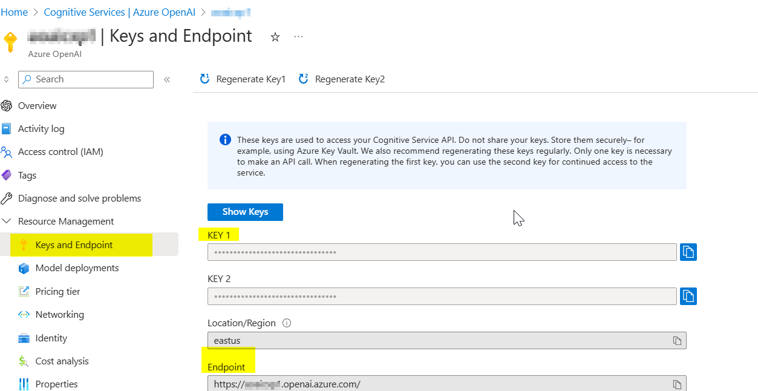Click the Pricing tier edit icon

(24, 291)
